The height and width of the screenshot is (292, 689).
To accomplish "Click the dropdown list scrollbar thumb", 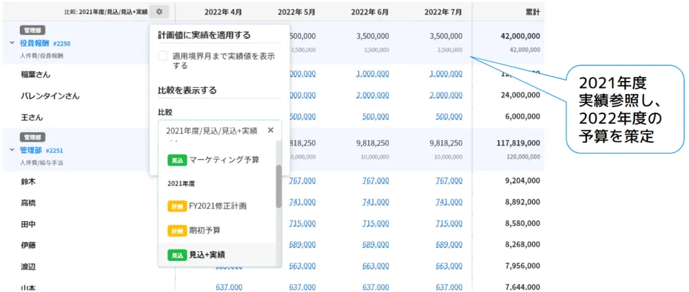I will tap(278, 186).
